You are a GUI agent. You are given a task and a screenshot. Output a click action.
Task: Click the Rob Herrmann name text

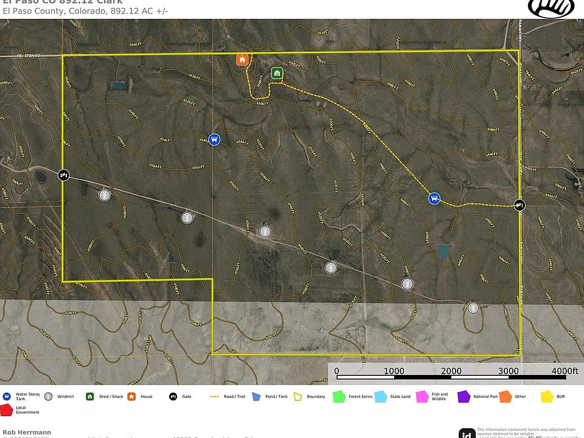[x=27, y=432]
